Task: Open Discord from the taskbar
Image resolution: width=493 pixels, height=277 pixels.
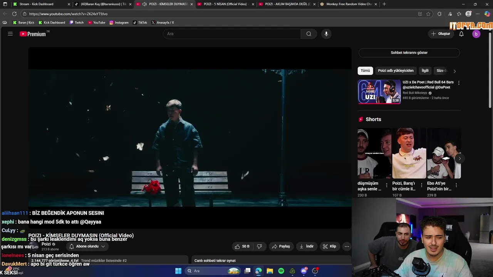Action: [x=304, y=271]
